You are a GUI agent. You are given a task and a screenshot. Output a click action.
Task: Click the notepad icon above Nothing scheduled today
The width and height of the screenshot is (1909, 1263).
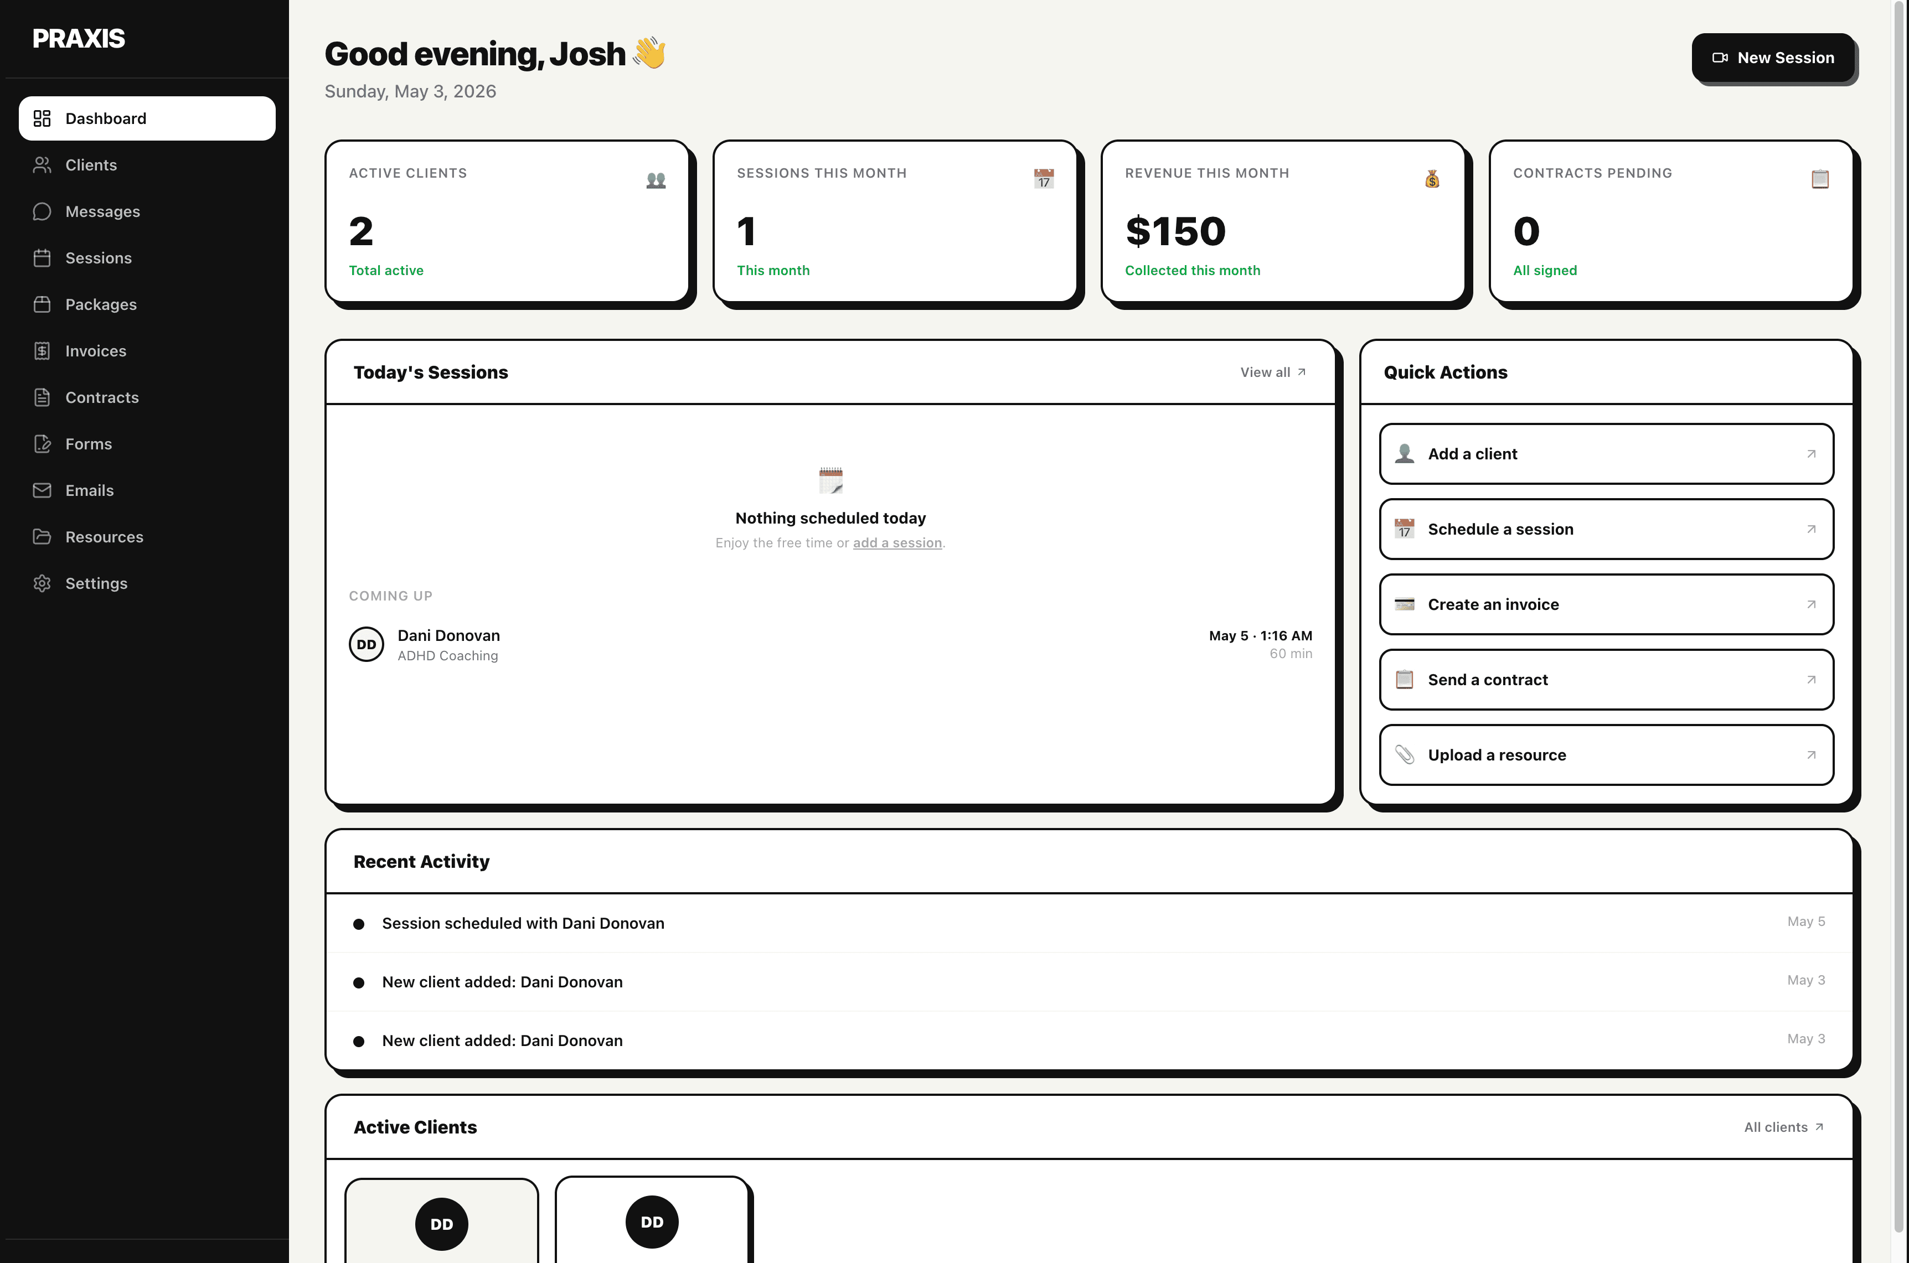pyautogui.click(x=830, y=480)
